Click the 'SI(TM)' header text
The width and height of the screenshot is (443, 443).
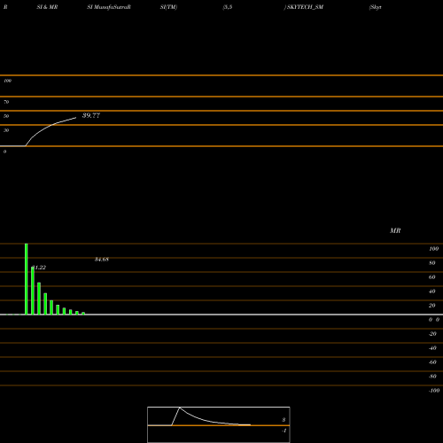tap(168, 7)
